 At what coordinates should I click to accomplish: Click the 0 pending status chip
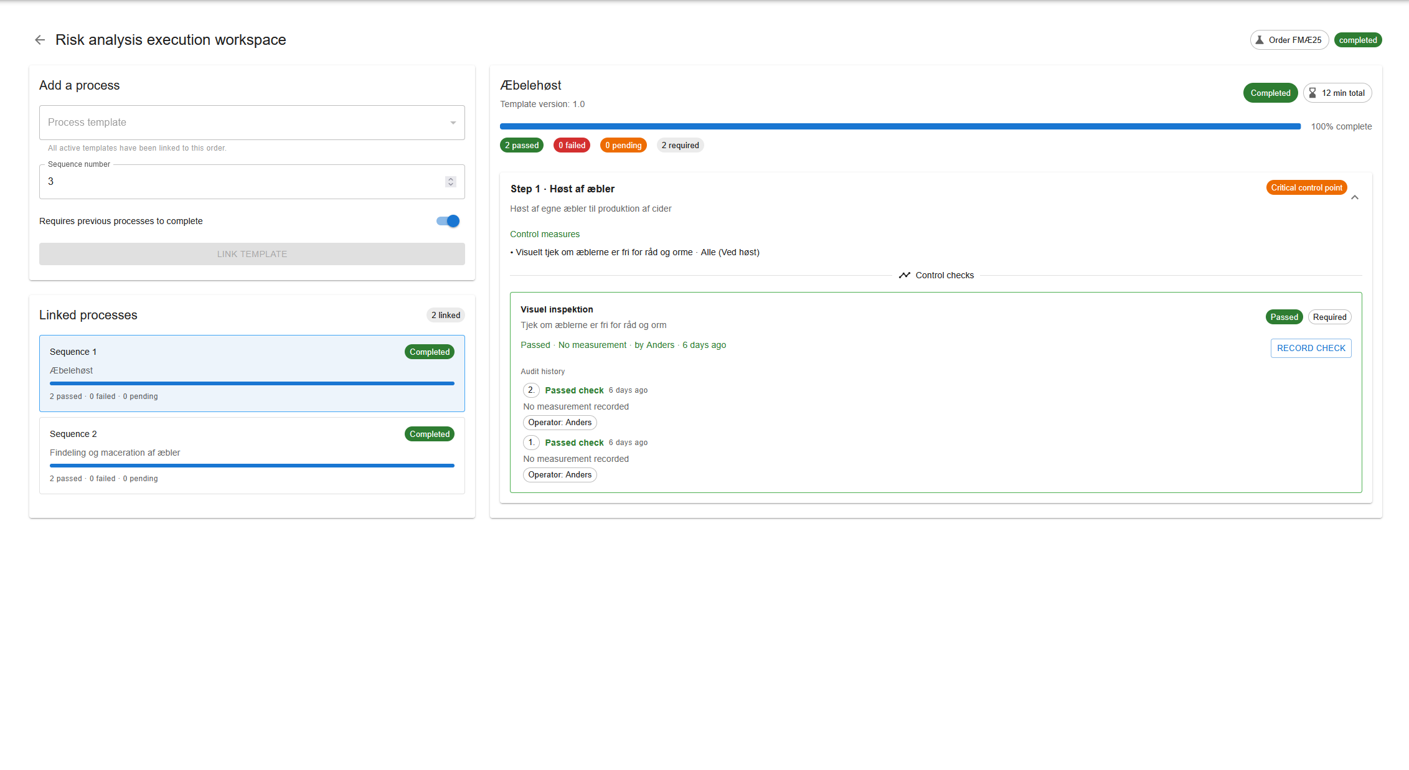pyautogui.click(x=623, y=144)
